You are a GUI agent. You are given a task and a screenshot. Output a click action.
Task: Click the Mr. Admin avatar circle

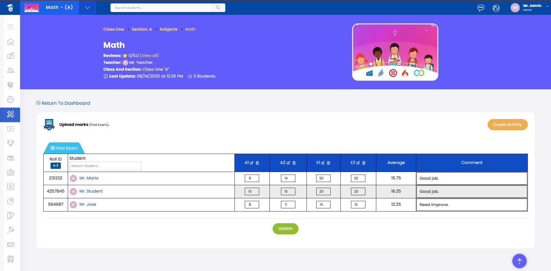point(515,8)
